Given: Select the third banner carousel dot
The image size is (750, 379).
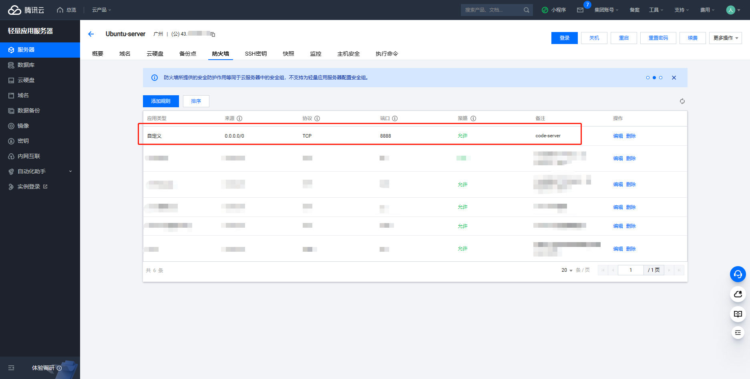Looking at the screenshot, I should [661, 78].
